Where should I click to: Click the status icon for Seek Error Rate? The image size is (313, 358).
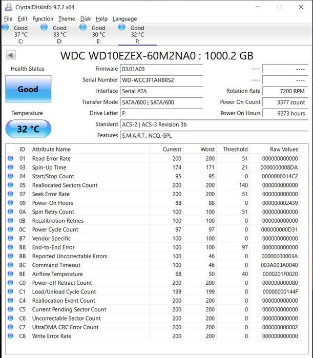[10, 194]
